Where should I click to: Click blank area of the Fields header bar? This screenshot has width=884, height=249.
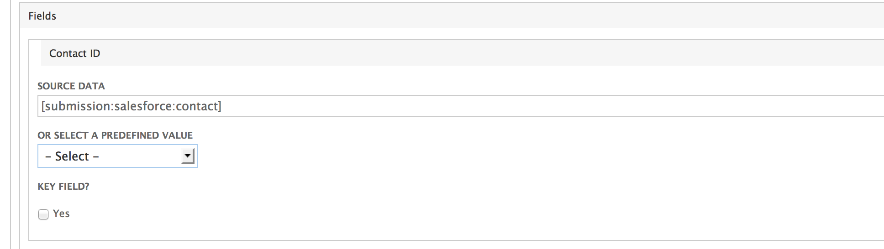[x=457, y=16]
